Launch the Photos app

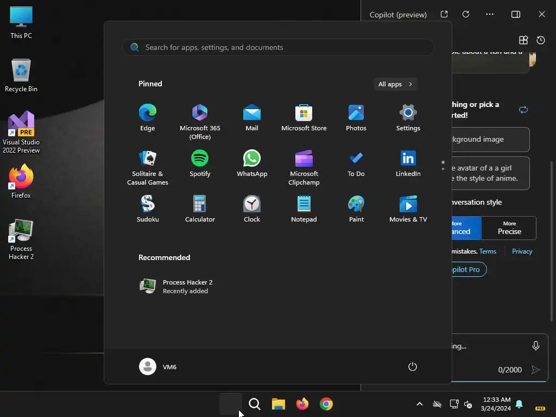pyautogui.click(x=356, y=118)
